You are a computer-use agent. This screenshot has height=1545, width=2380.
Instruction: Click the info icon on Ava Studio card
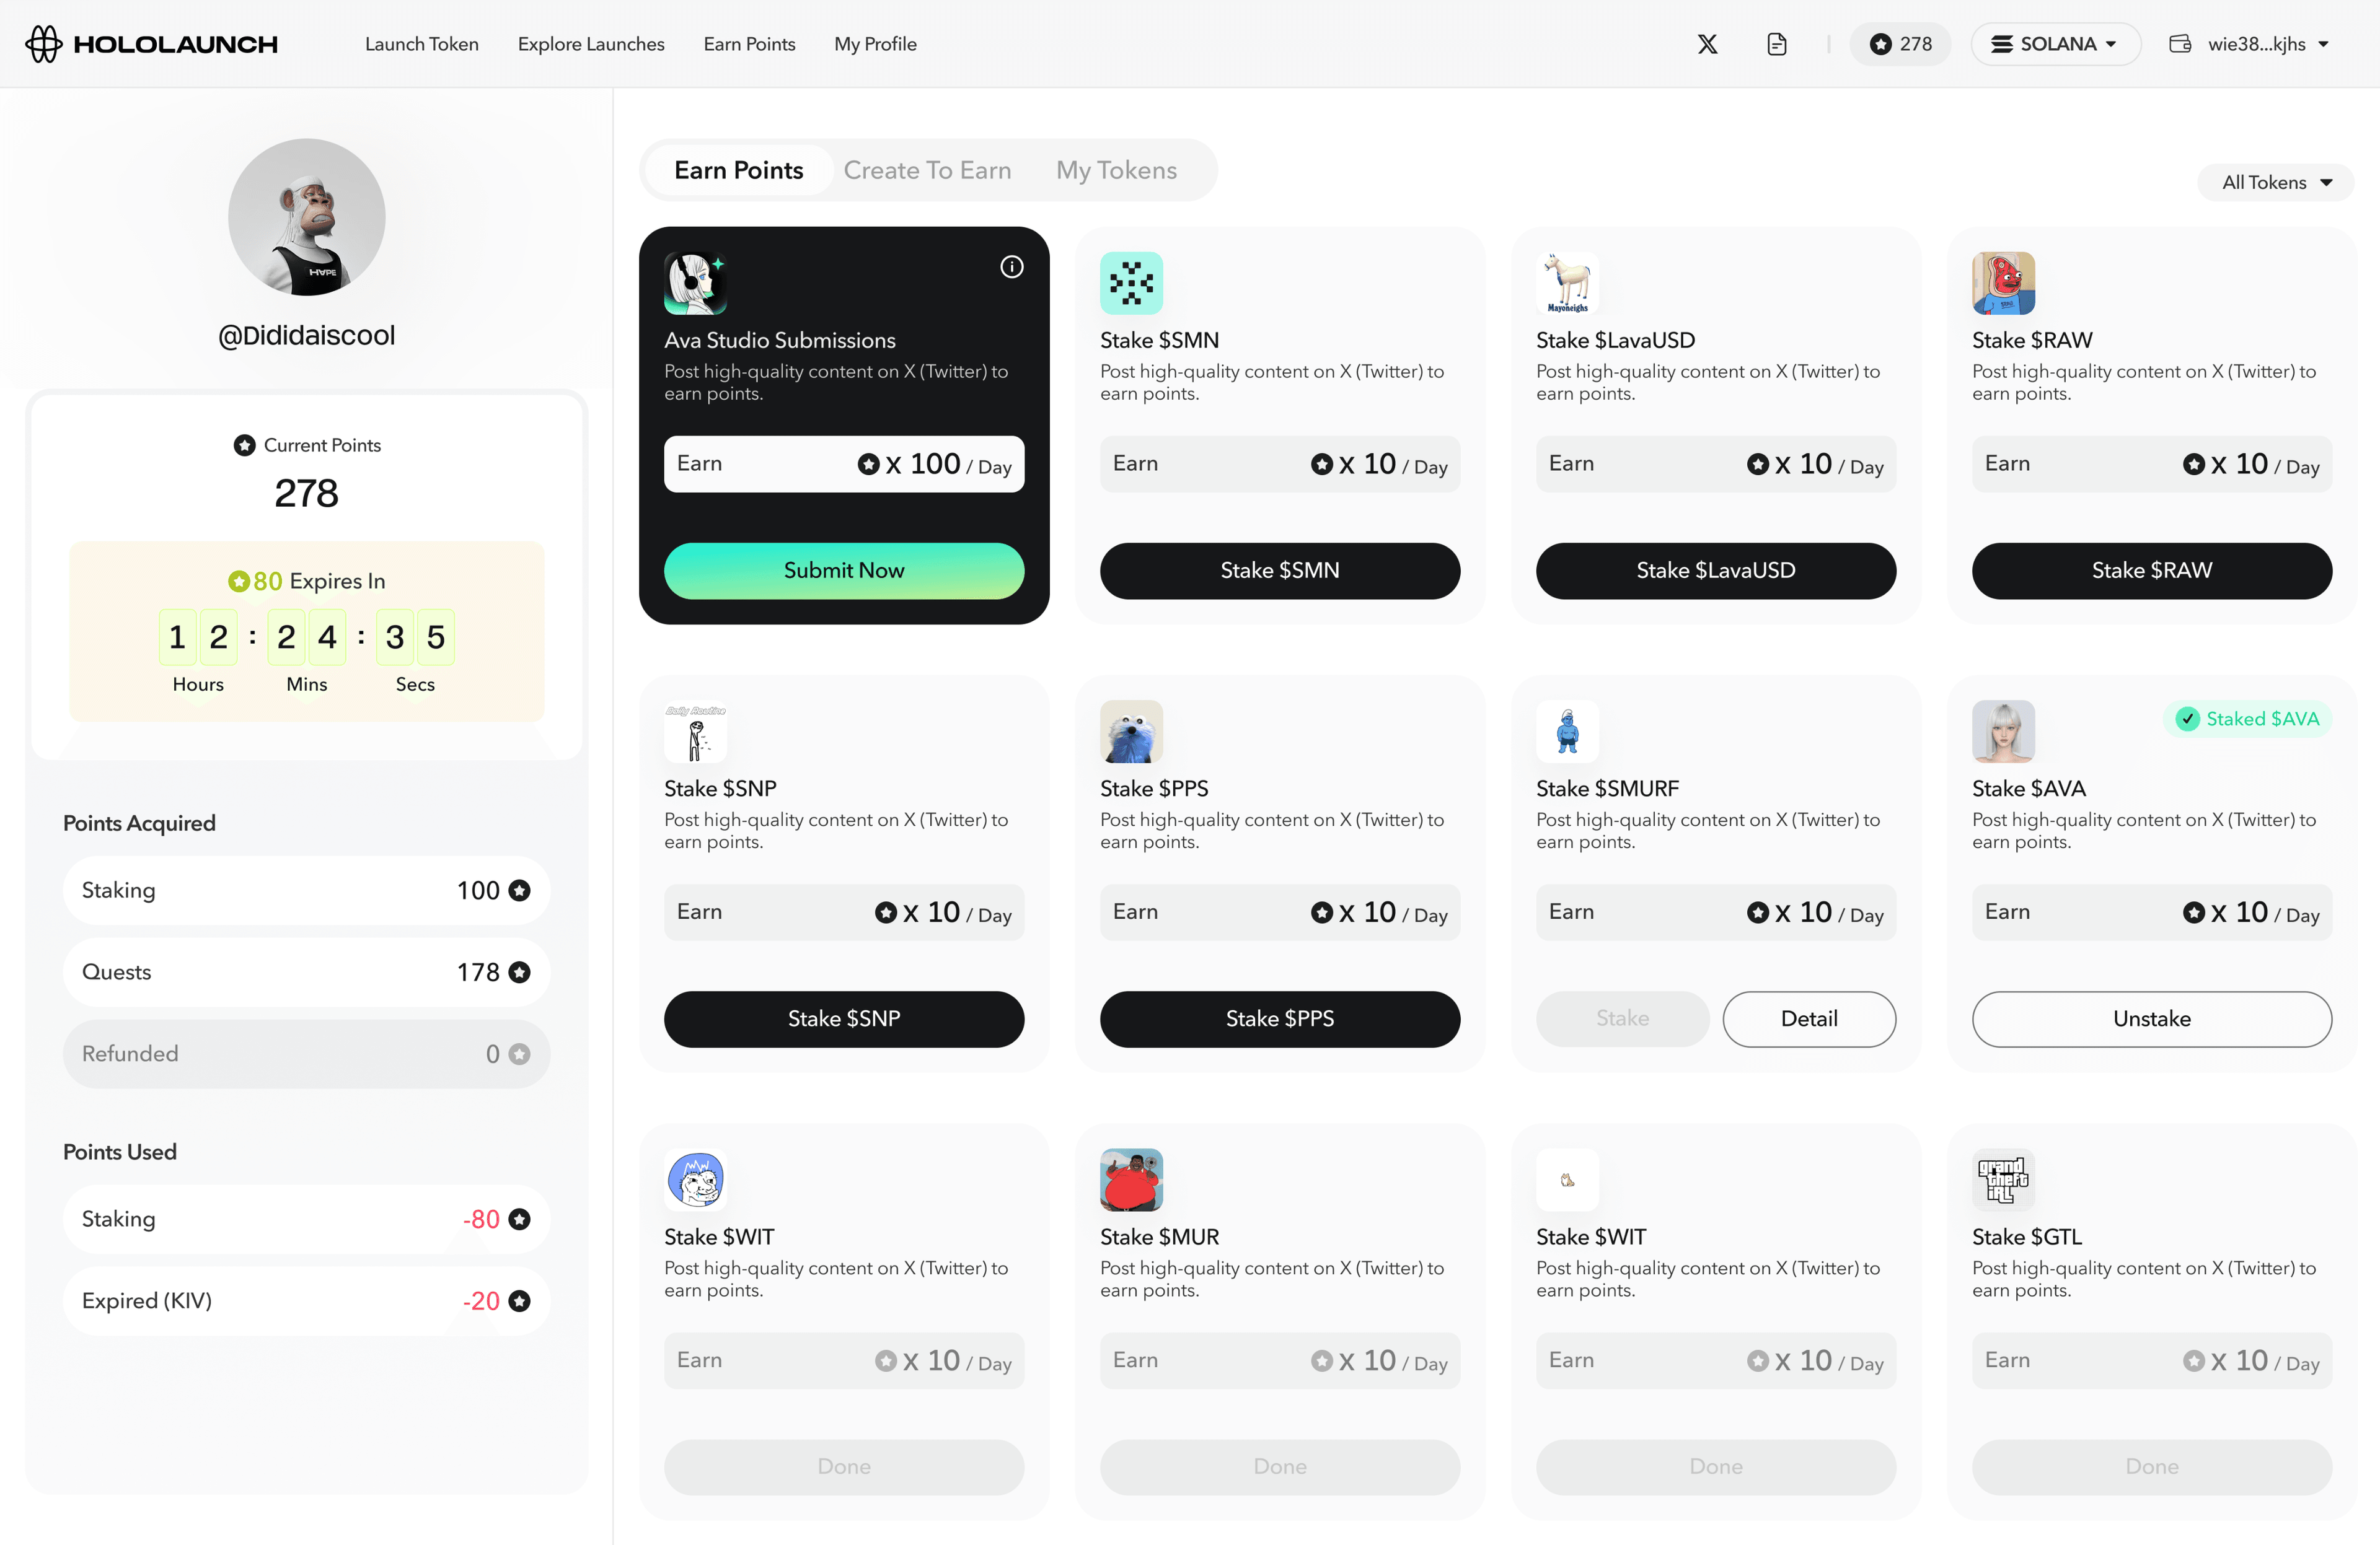click(1011, 267)
